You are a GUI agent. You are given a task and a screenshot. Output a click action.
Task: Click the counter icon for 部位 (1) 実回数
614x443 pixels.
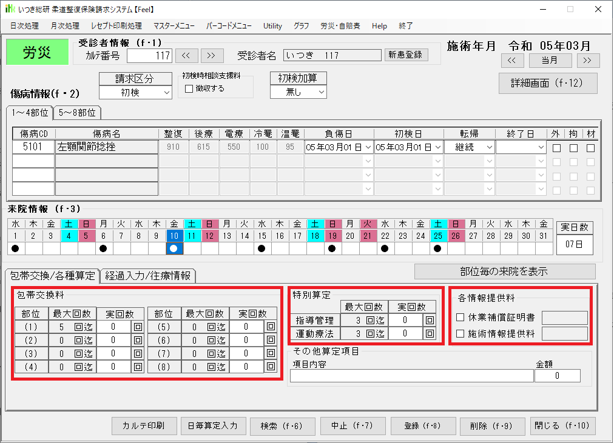pos(138,327)
